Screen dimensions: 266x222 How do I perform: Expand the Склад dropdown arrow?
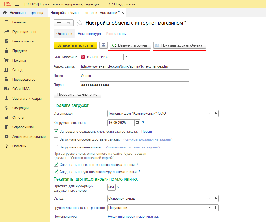click(x=210, y=198)
